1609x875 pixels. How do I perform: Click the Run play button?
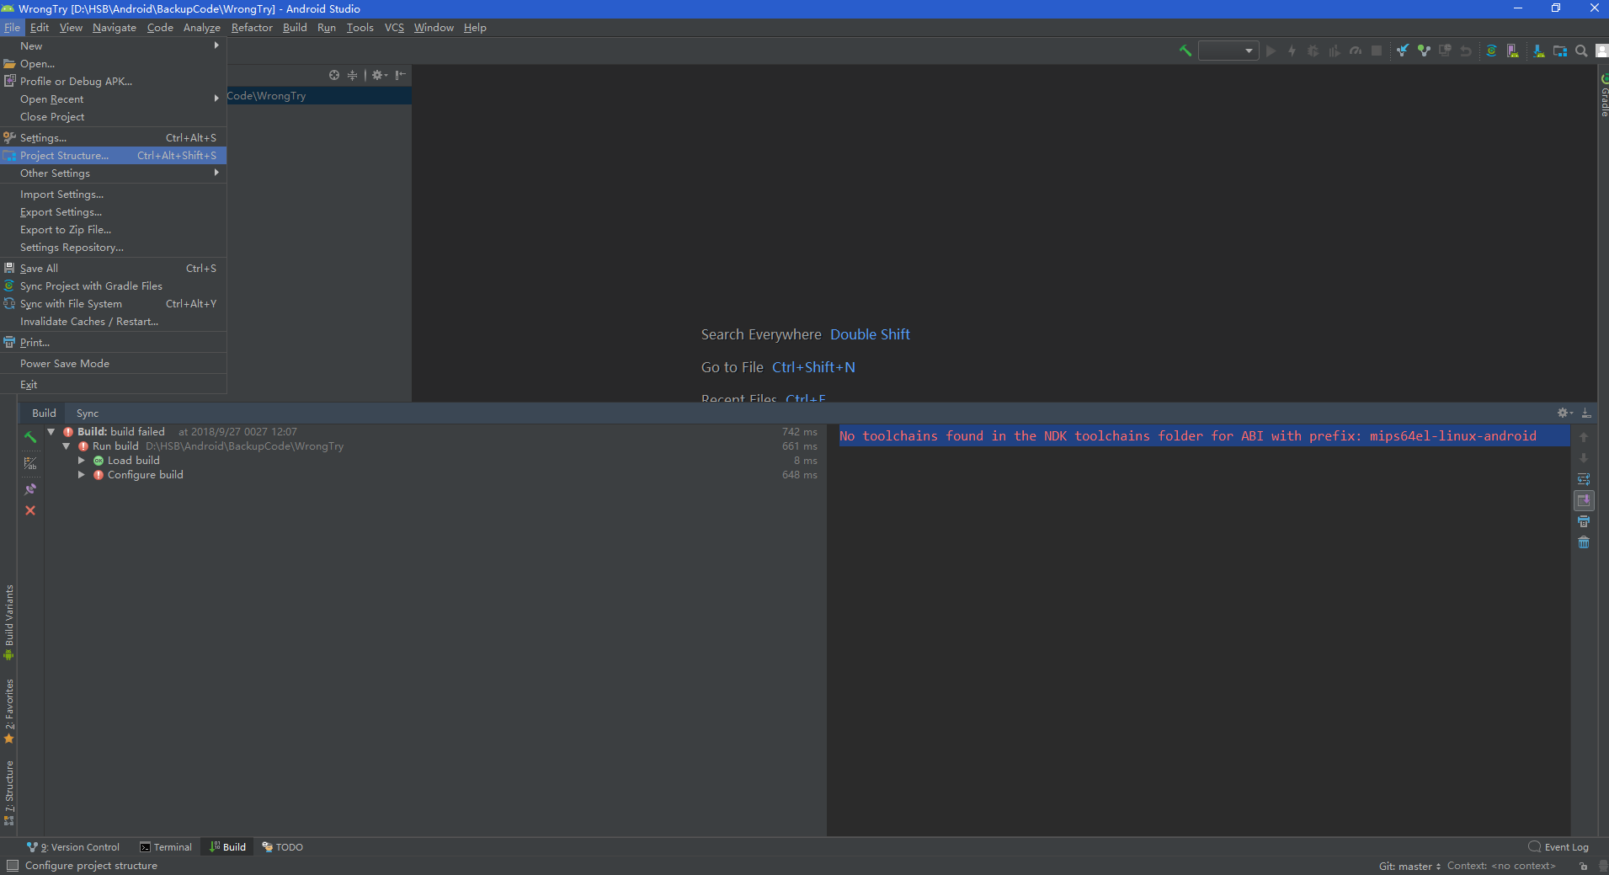(1271, 51)
